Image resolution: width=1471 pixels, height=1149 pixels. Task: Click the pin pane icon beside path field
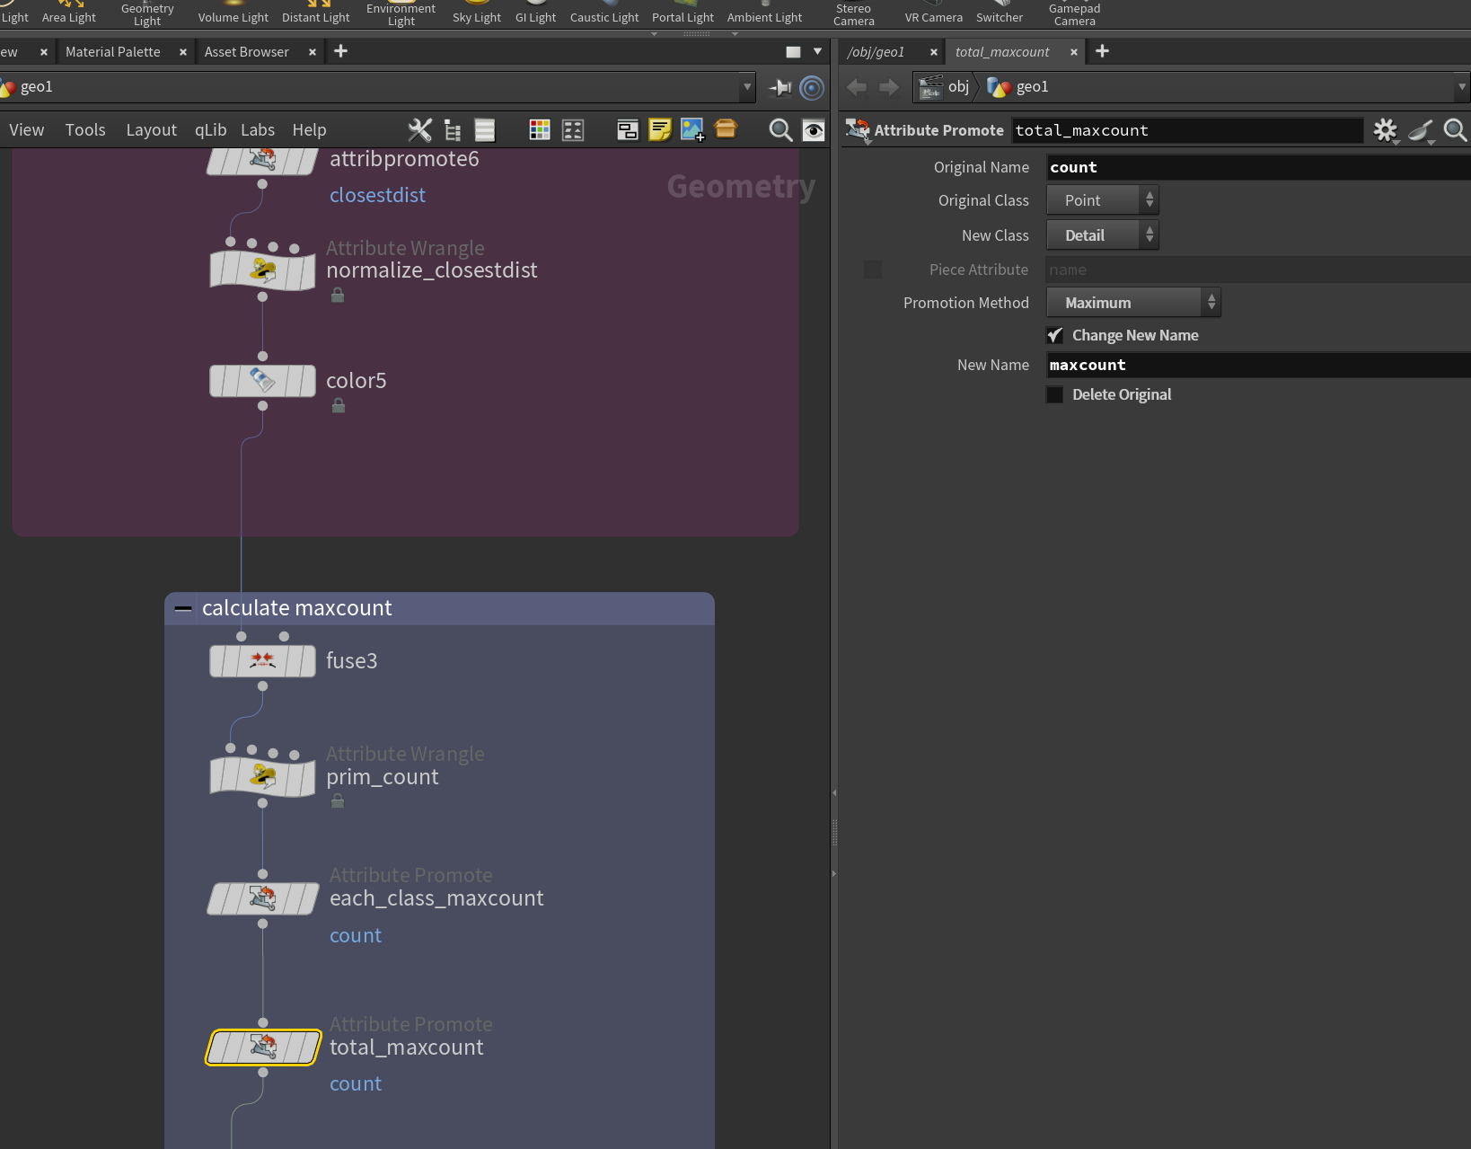click(x=780, y=87)
